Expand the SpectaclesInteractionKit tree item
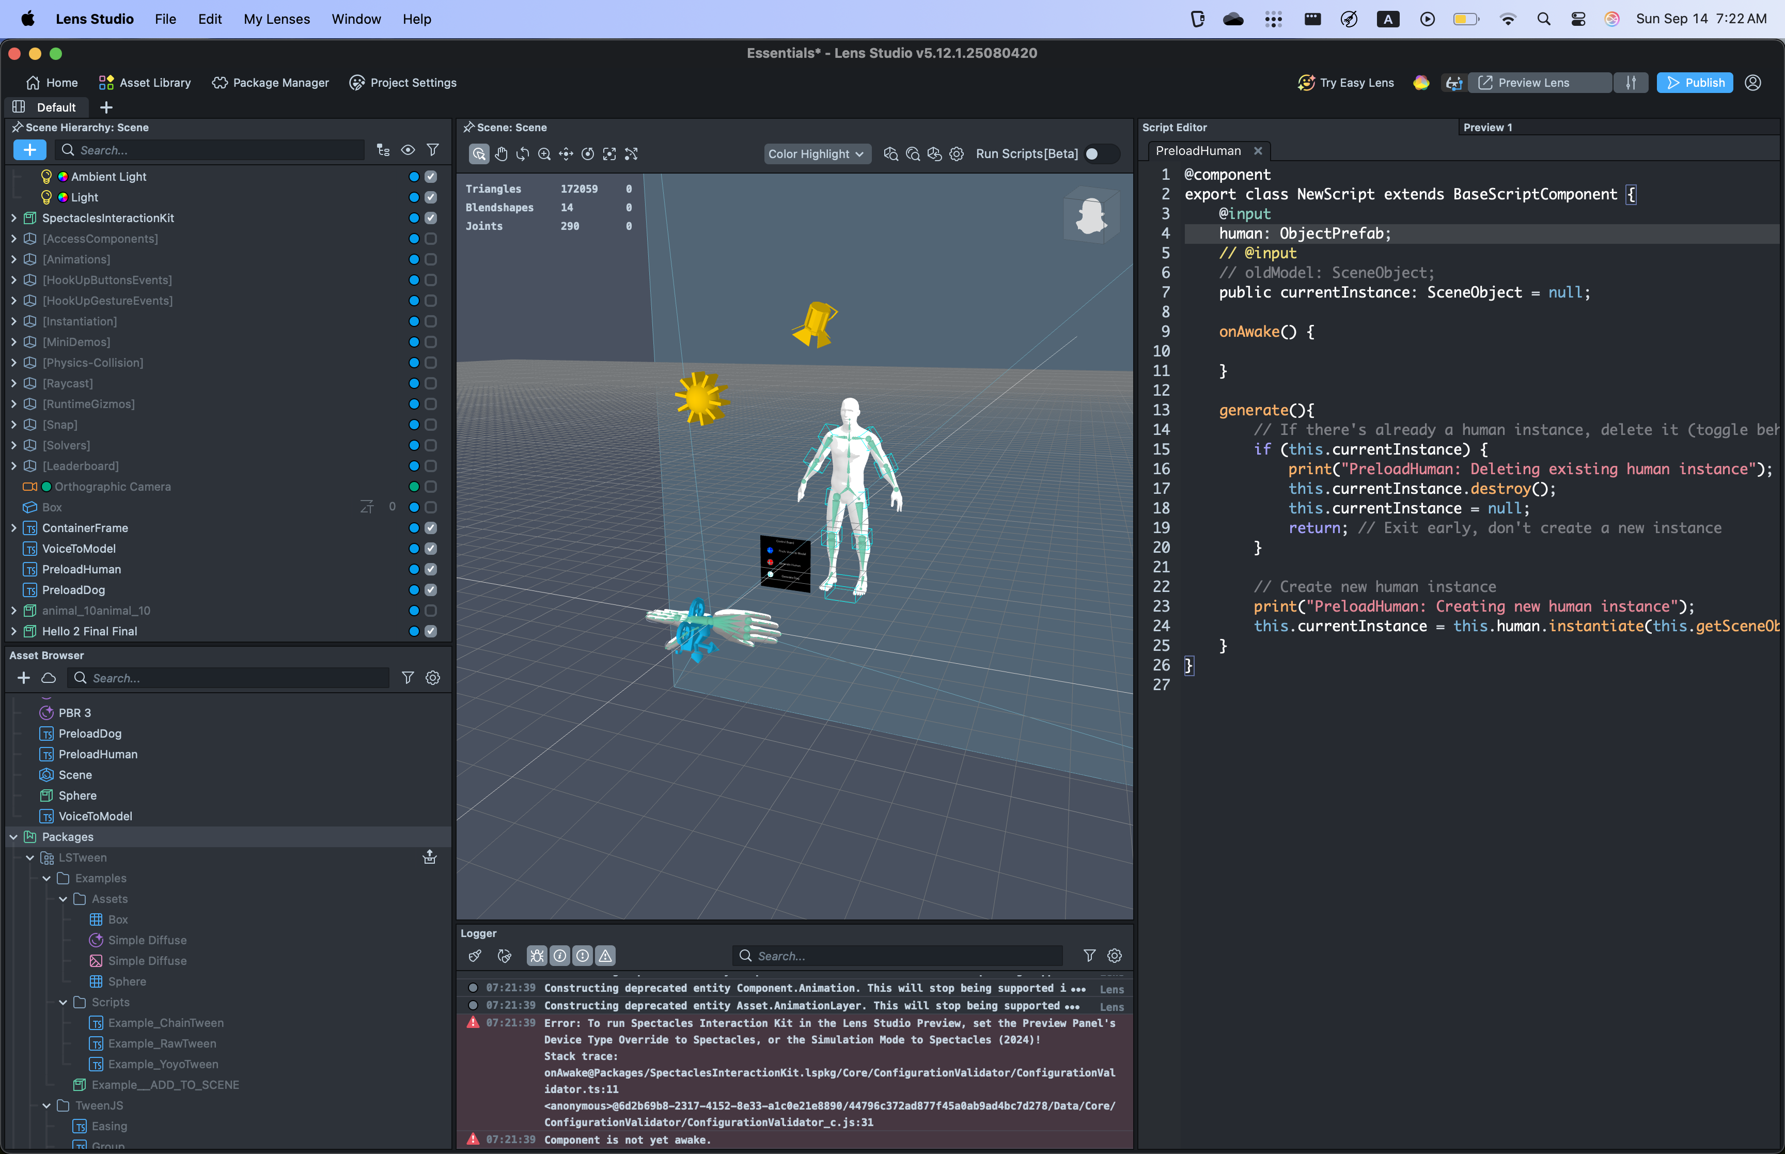Viewport: 1785px width, 1154px height. [x=13, y=218]
